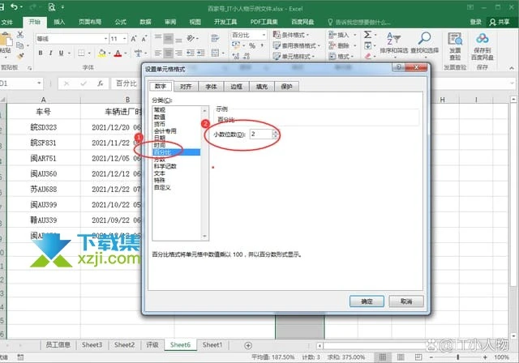Open the Developer ribbon tab
This screenshot has height=363, width=519.
click(x=225, y=22)
